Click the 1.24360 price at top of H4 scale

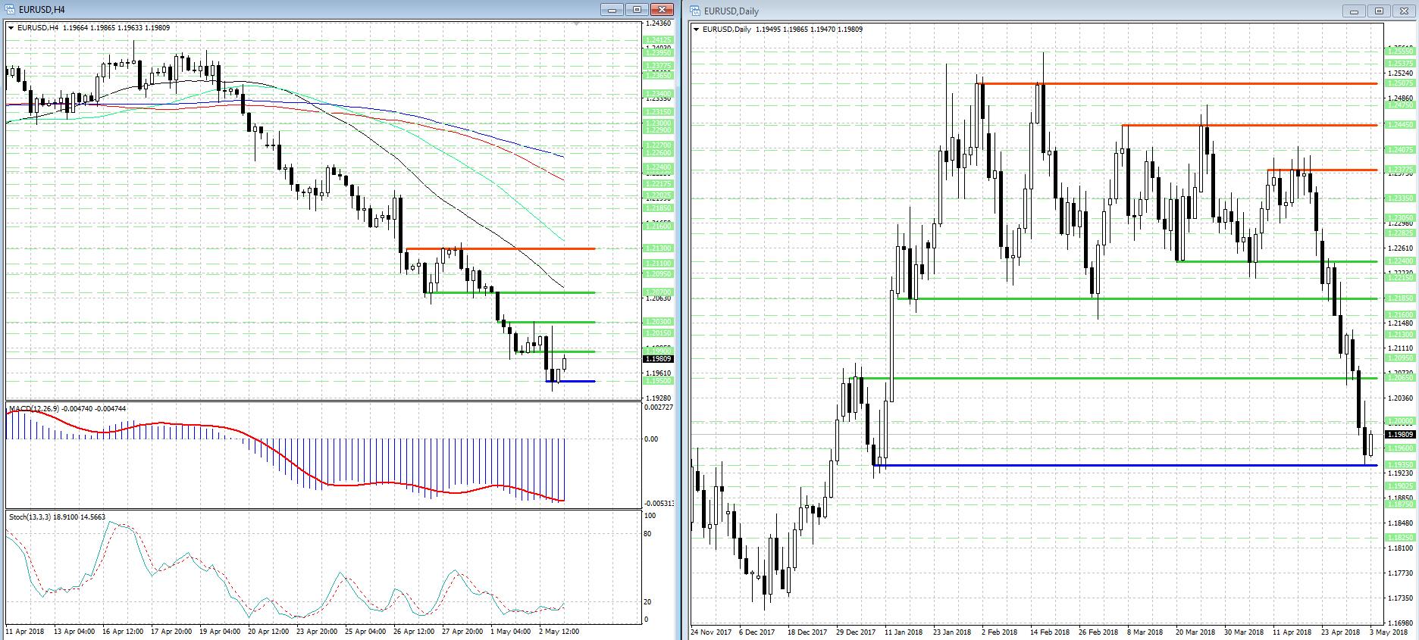[658, 23]
